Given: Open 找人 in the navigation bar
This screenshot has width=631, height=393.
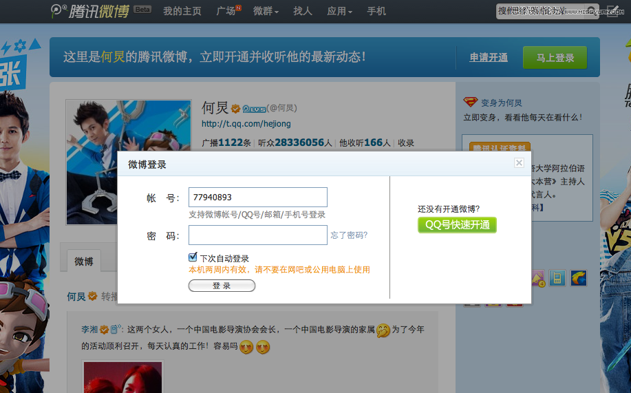Looking at the screenshot, I should click(303, 11).
